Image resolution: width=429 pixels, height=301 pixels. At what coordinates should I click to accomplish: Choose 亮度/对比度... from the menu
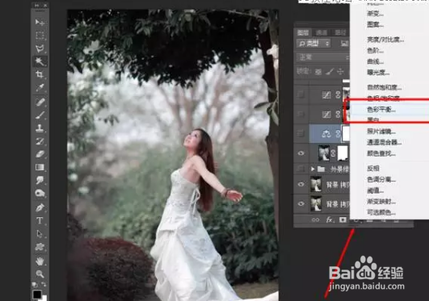click(x=385, y=40)
